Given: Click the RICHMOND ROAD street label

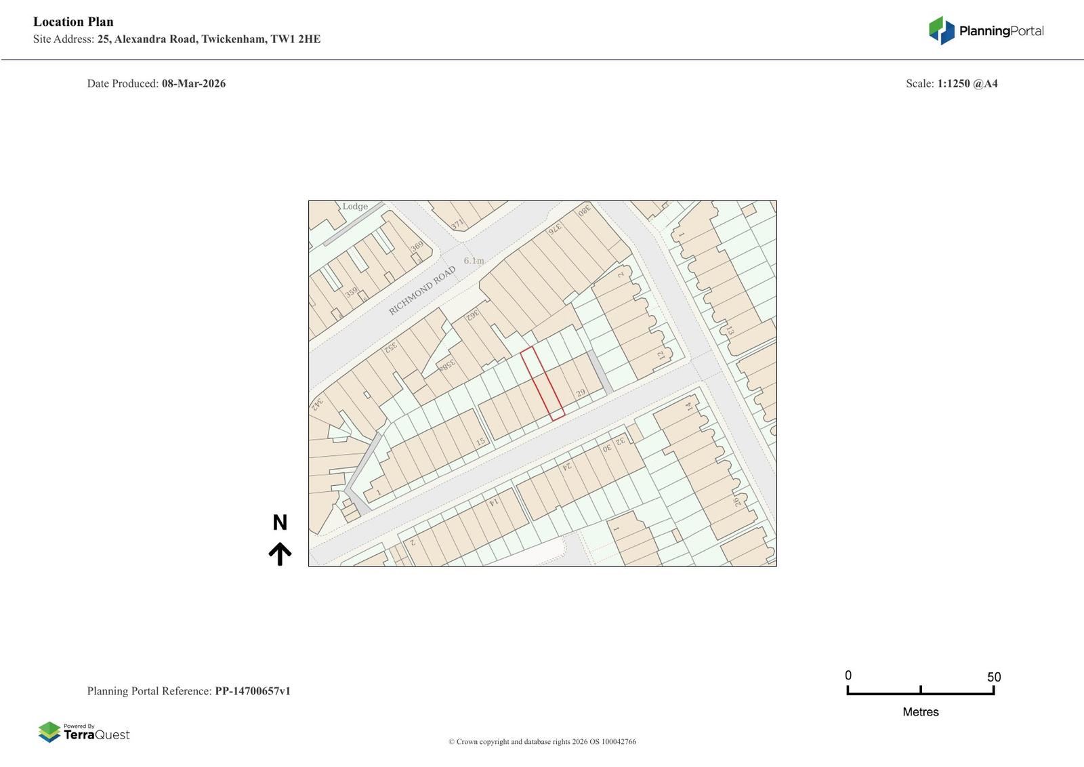Looking at the screenshot, I should 421,291.
